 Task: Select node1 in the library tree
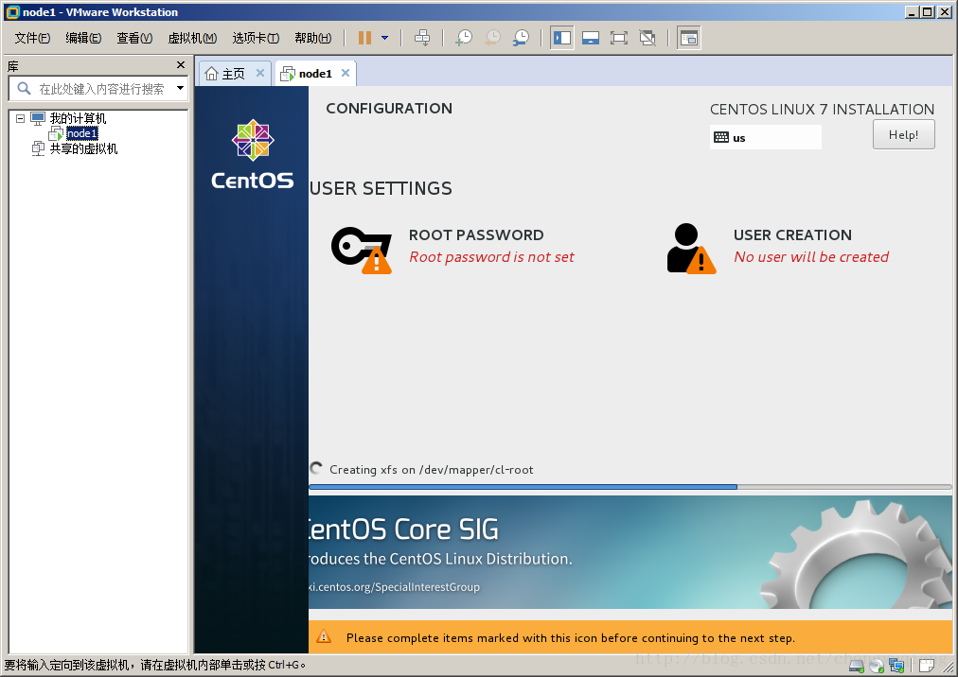(81, 133)
